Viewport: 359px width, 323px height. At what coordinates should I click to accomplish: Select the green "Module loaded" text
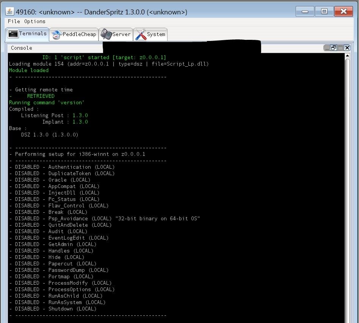tap(28, 70)
